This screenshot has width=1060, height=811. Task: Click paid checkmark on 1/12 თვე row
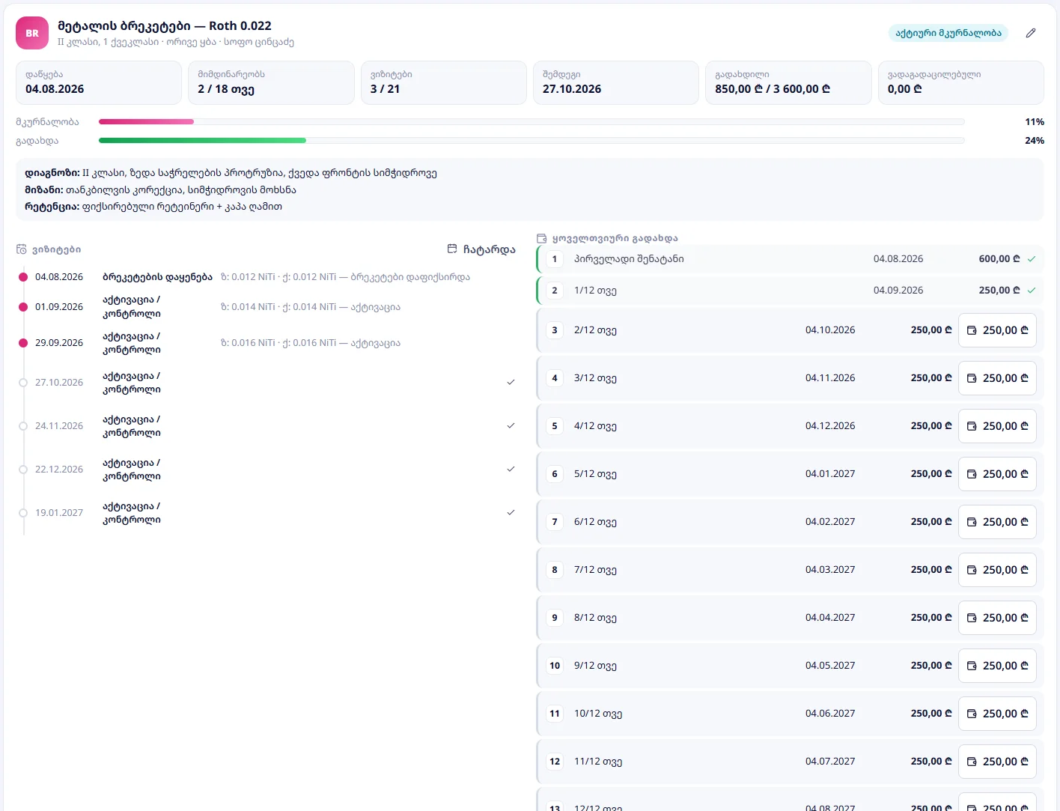[x=1032, y=291]
